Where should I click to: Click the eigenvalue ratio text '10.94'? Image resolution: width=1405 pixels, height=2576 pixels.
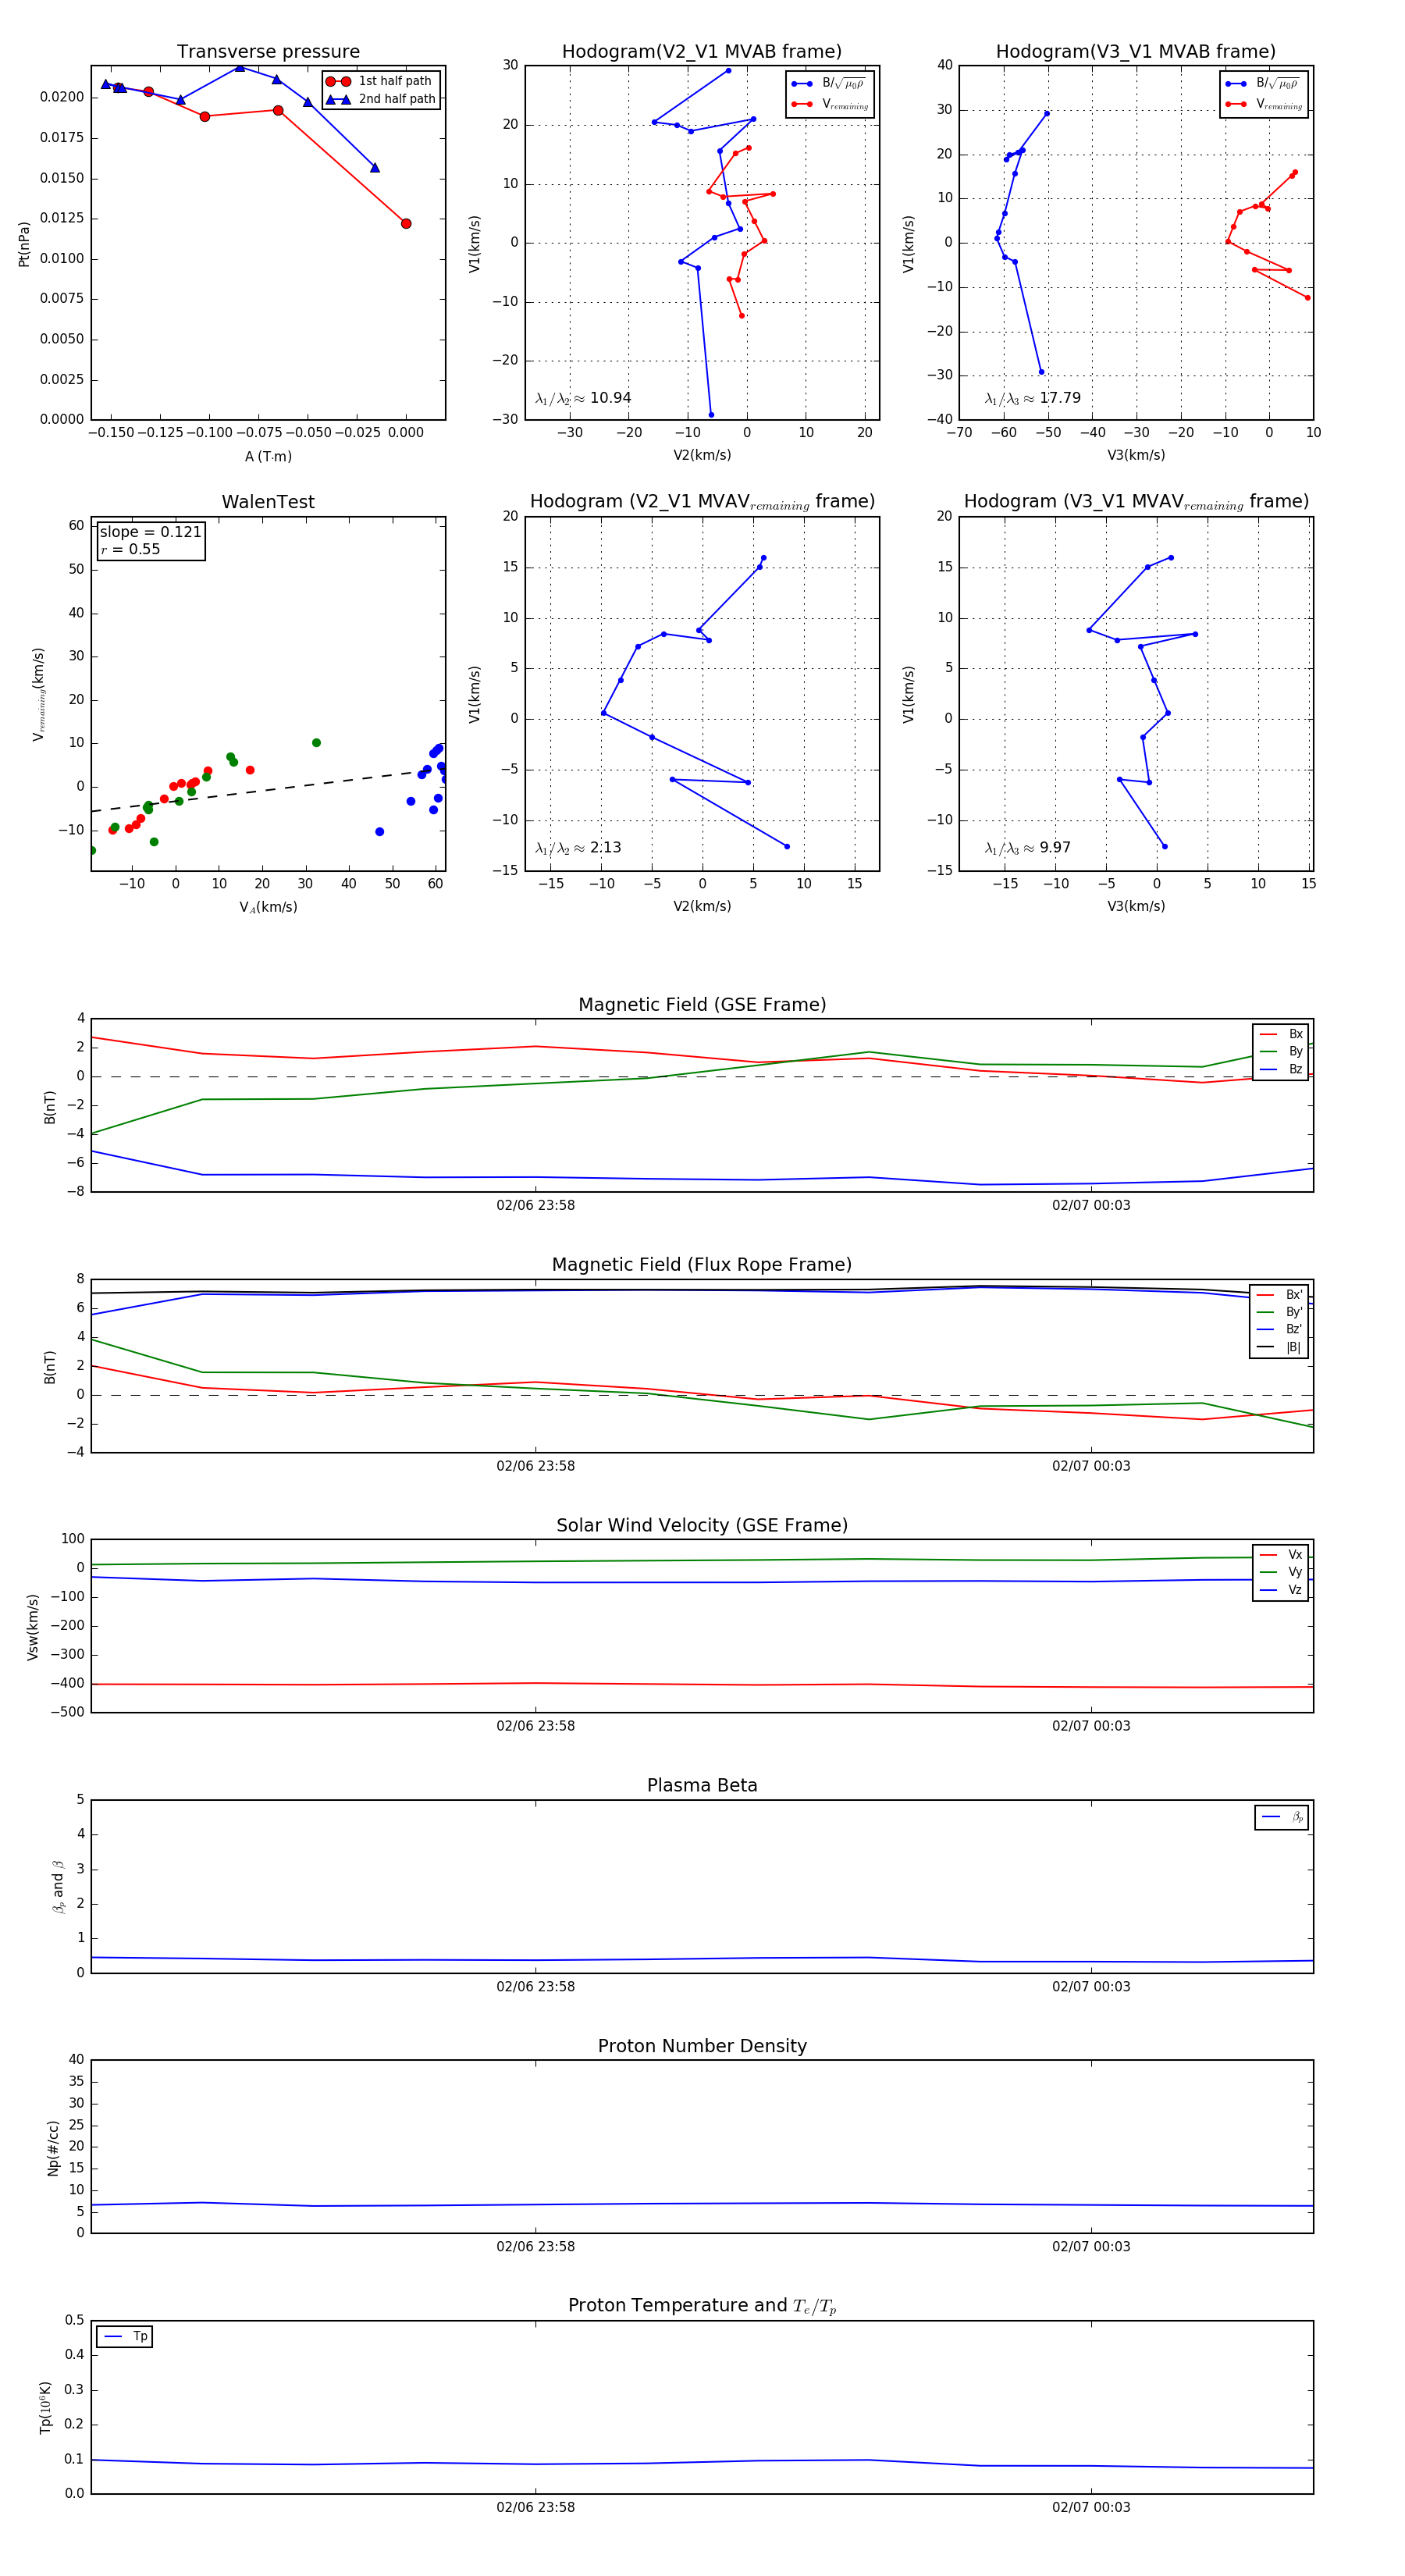coord(610,398)
